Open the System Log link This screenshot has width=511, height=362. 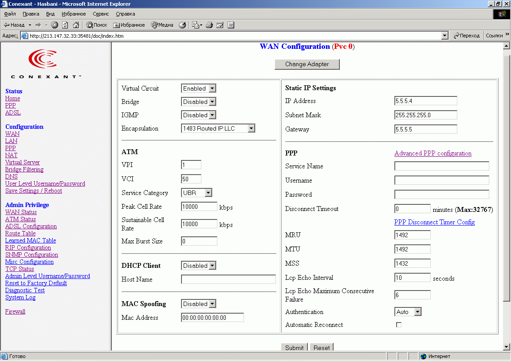click(20, 297)
